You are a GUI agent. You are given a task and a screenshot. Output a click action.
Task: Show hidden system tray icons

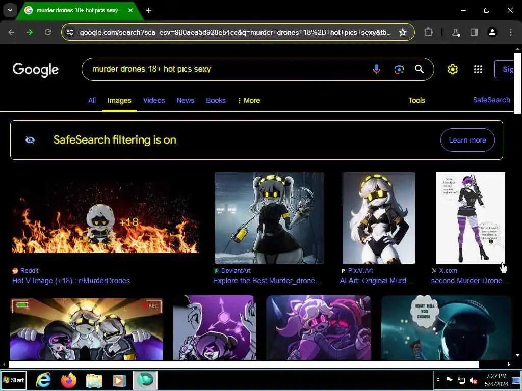438,380
